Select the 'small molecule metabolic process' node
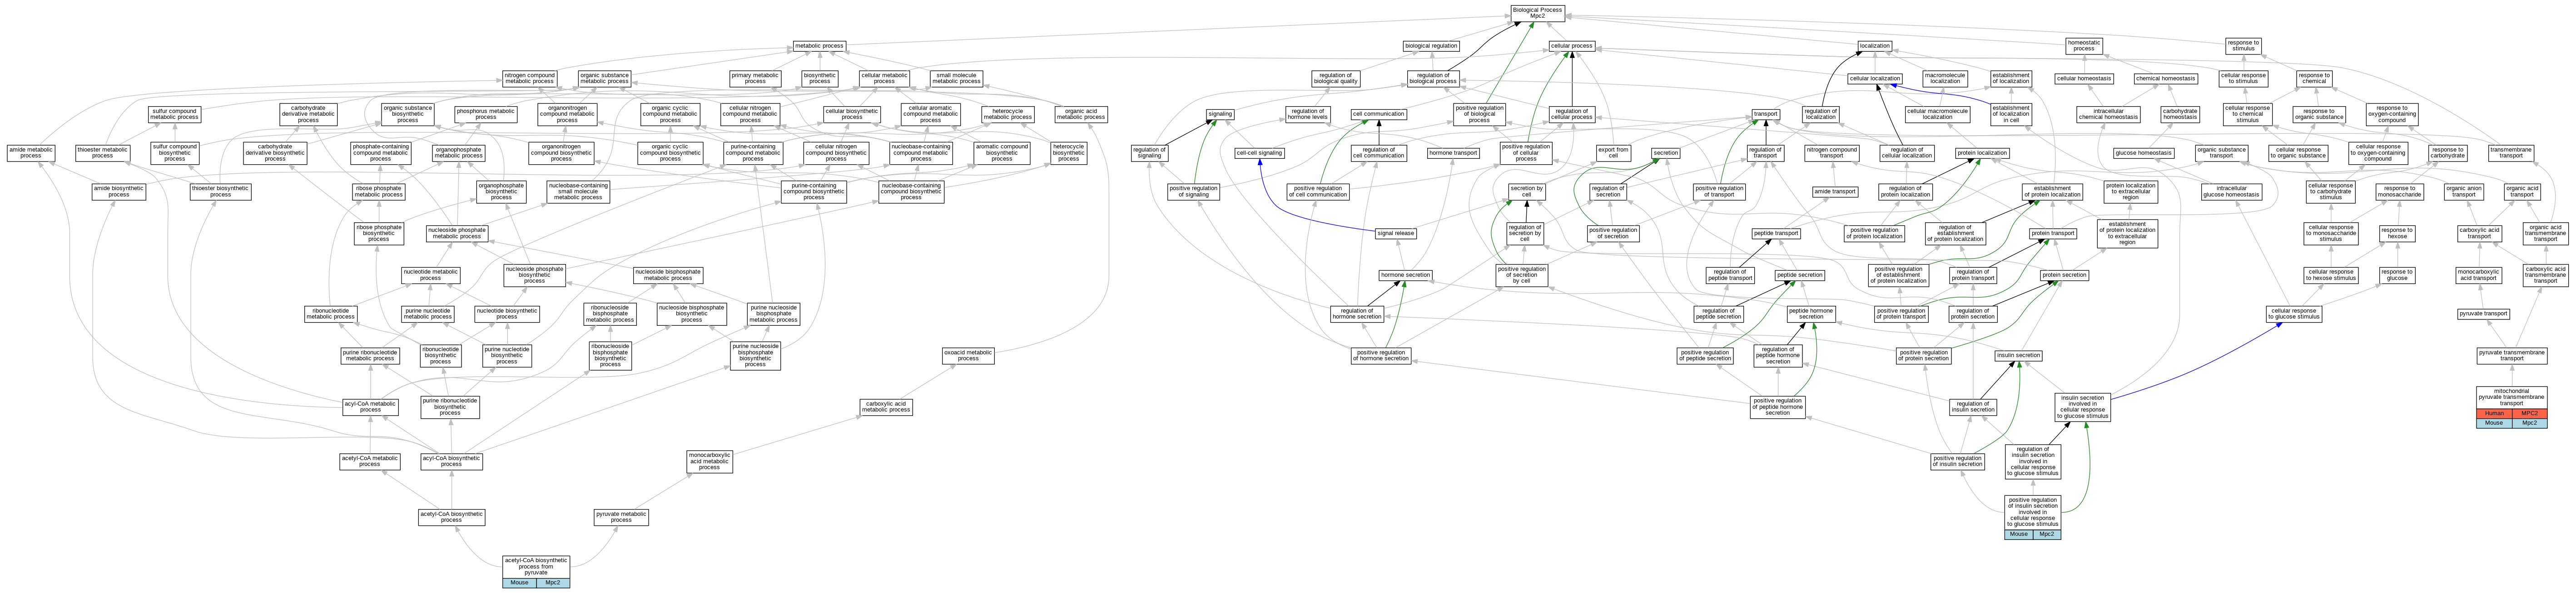 [x=957, y=78]
